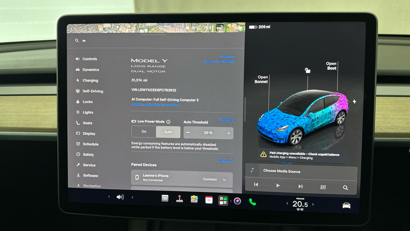Focus the settings search field
The image size is (410, 231).
(156, 41)
